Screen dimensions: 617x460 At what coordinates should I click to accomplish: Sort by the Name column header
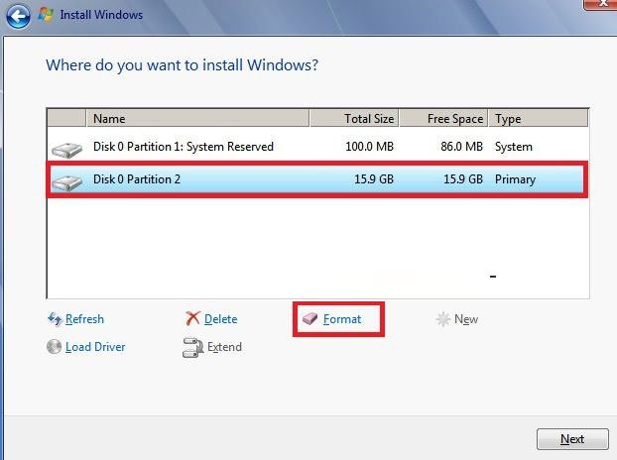click(x=198, y=118)
